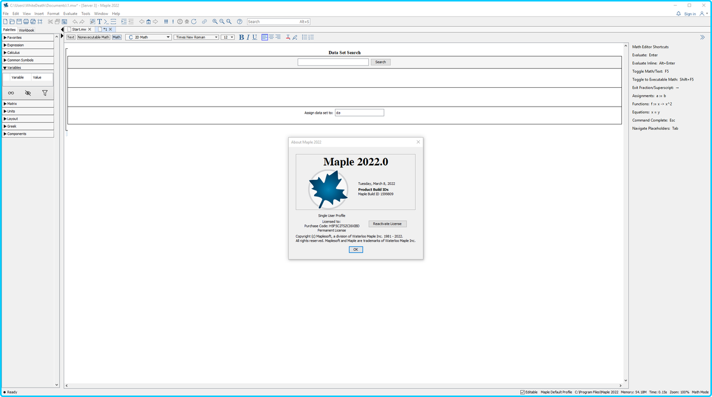The height and width of the screenshot is (397, 712).
Task: Insert Maple prompt using the >_ icon
Action: 106,22
